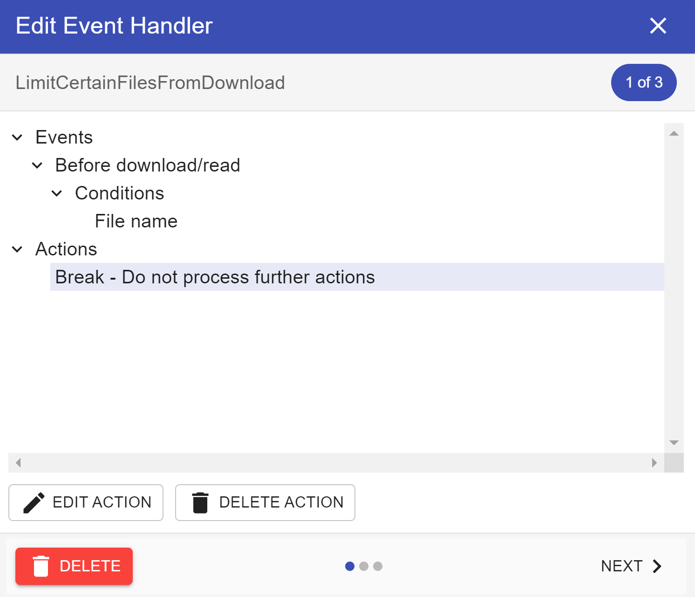The height and width of the screenshot is (597, 695).
Task: Click the pencil icon on Edit Action
Action: click(x=34, y=502)
